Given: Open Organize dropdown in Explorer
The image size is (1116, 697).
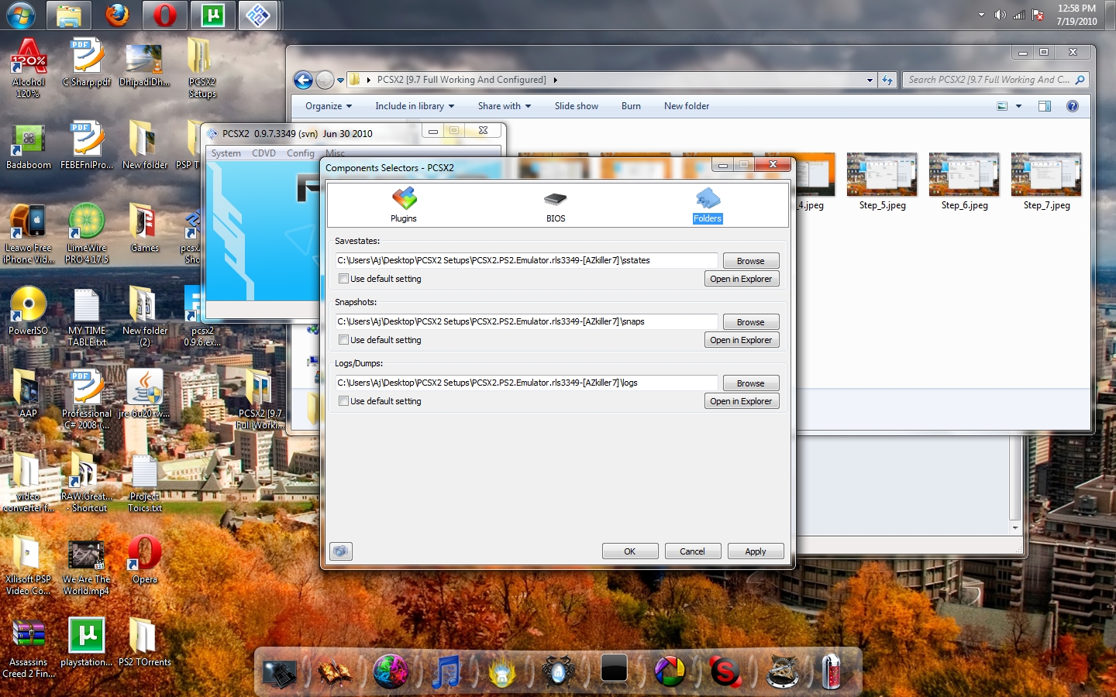Looking at the screenshot, I should coord(329,106).
